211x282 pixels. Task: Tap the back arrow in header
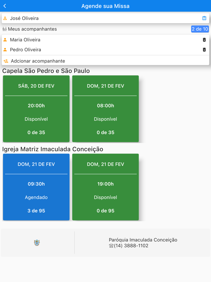(x=5, y=6)
